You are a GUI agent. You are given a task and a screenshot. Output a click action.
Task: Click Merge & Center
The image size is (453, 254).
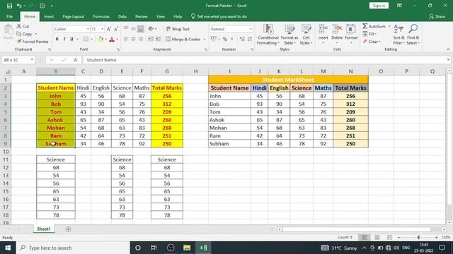(183, 40)
